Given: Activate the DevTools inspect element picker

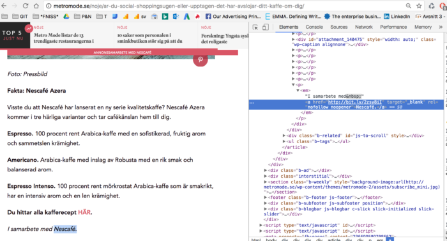Looking at the screenshot, I should (x=255, y=27).
